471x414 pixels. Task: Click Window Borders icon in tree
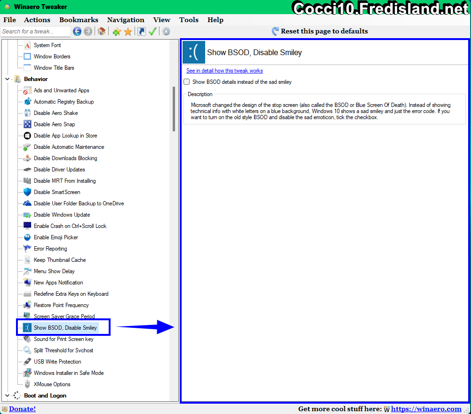click(x=27, y=57)
